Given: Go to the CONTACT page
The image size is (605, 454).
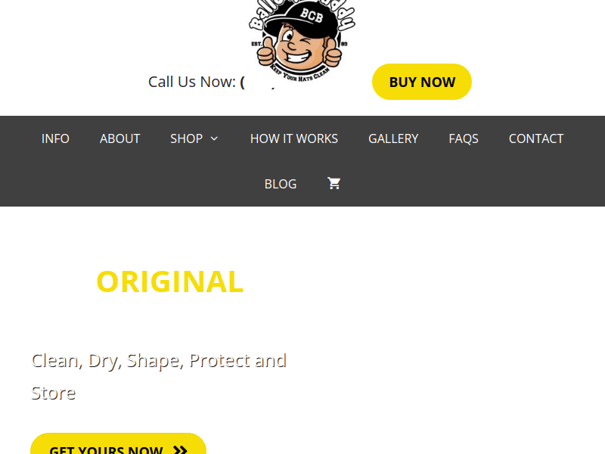Looking at the screenshot, I should [536, 138].
